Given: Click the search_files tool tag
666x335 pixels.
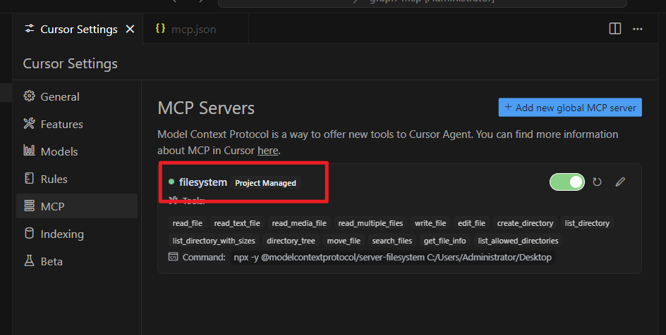Looking at the screenshot, I should [392, 241].
